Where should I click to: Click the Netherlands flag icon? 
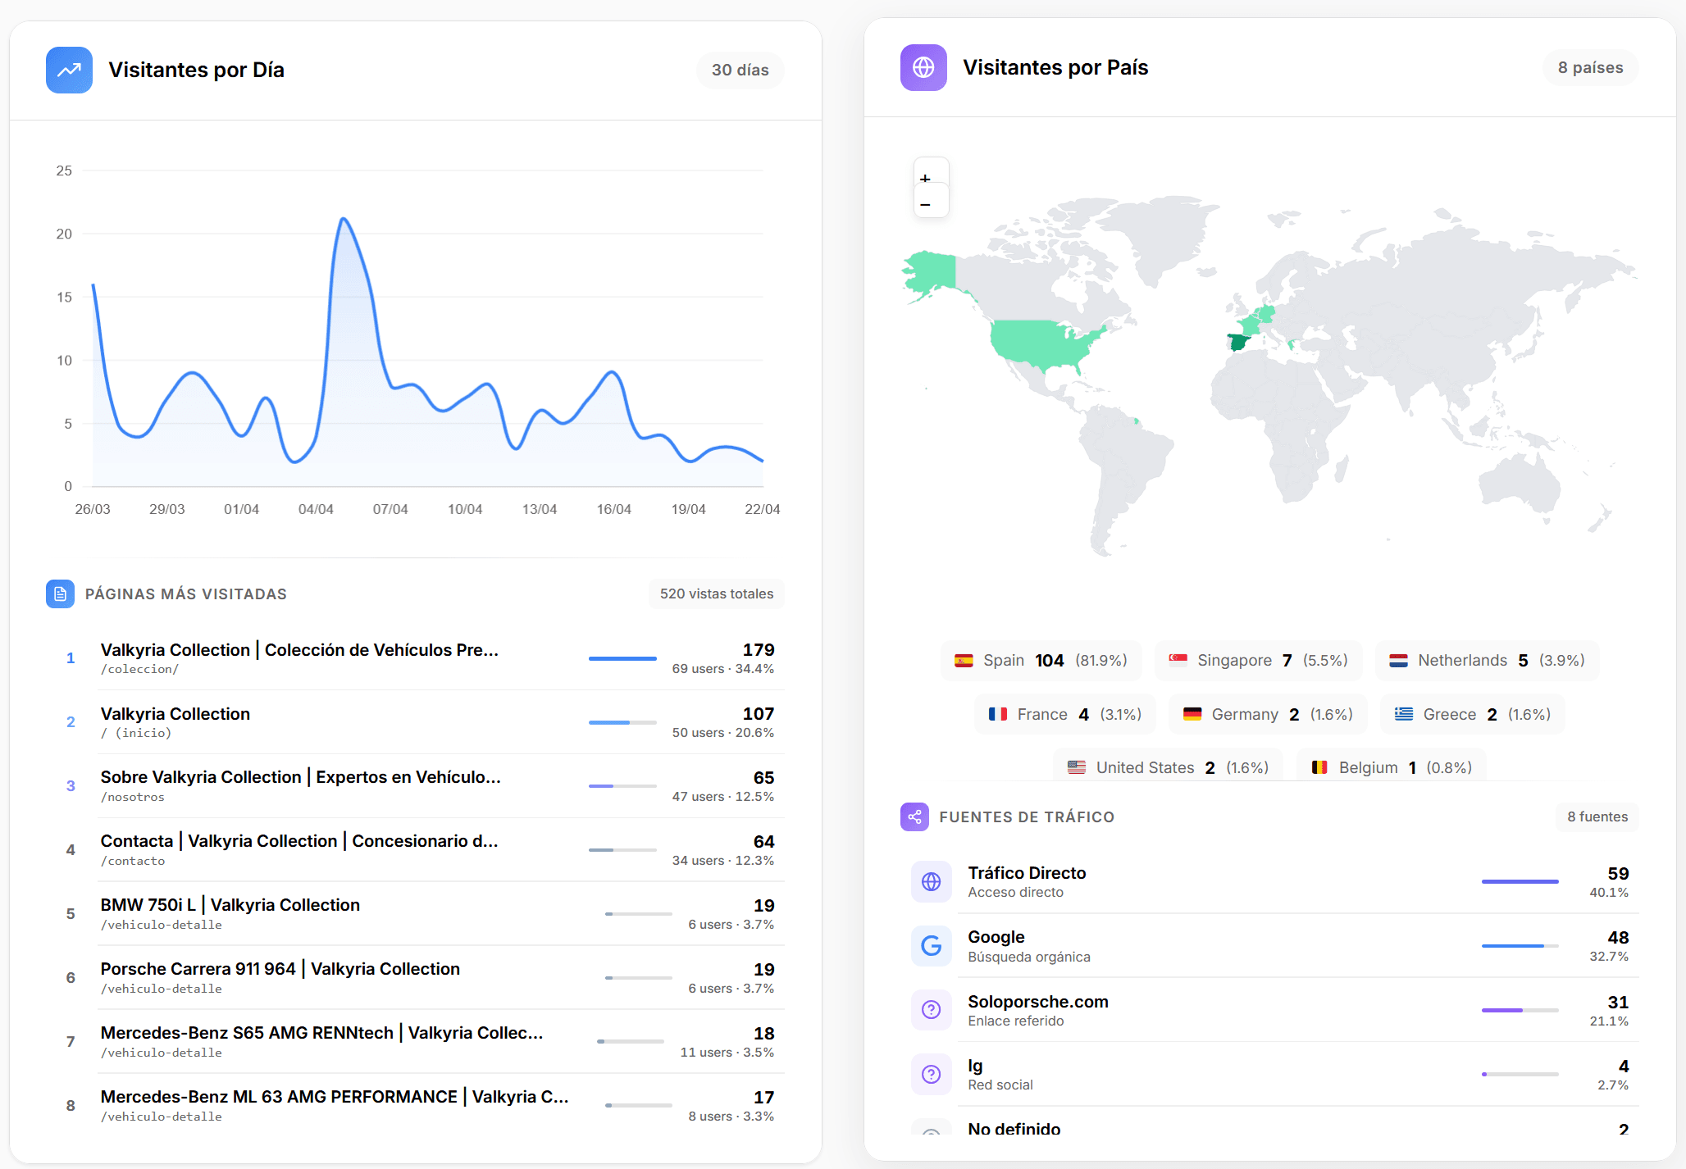coord(1398,661)
